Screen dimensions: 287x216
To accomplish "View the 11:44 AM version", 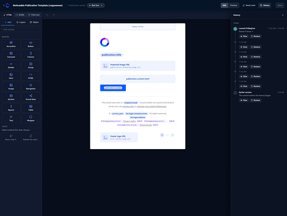I will (243, 47).
